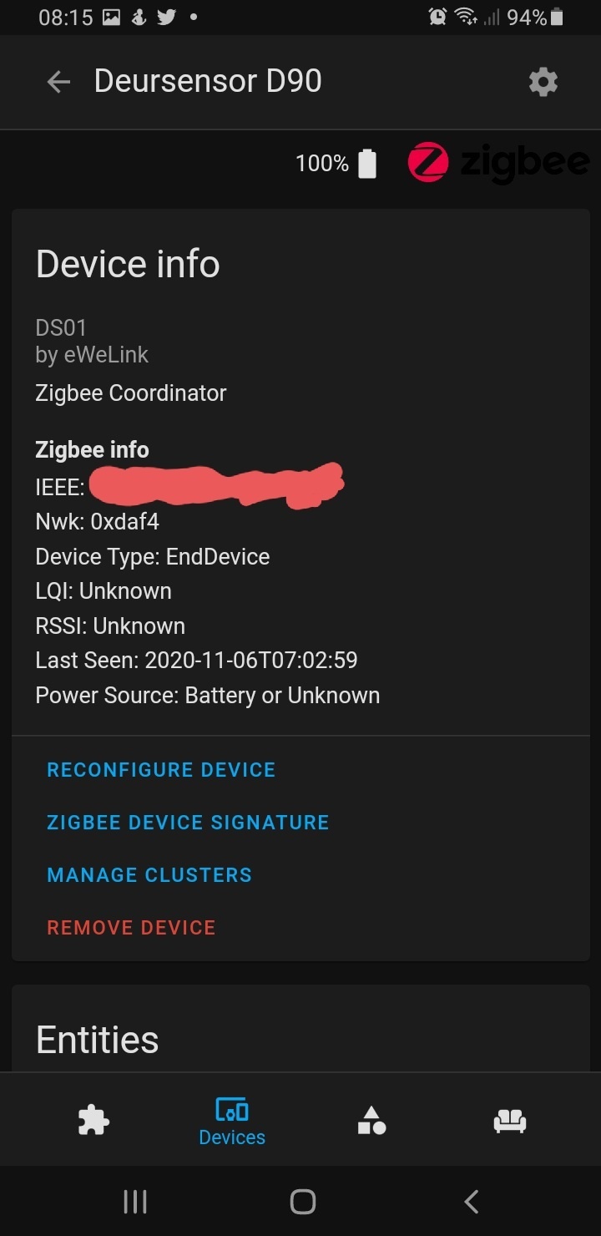Tap the Entities card heading
601x1236 pixels.
click(98, 1040)
